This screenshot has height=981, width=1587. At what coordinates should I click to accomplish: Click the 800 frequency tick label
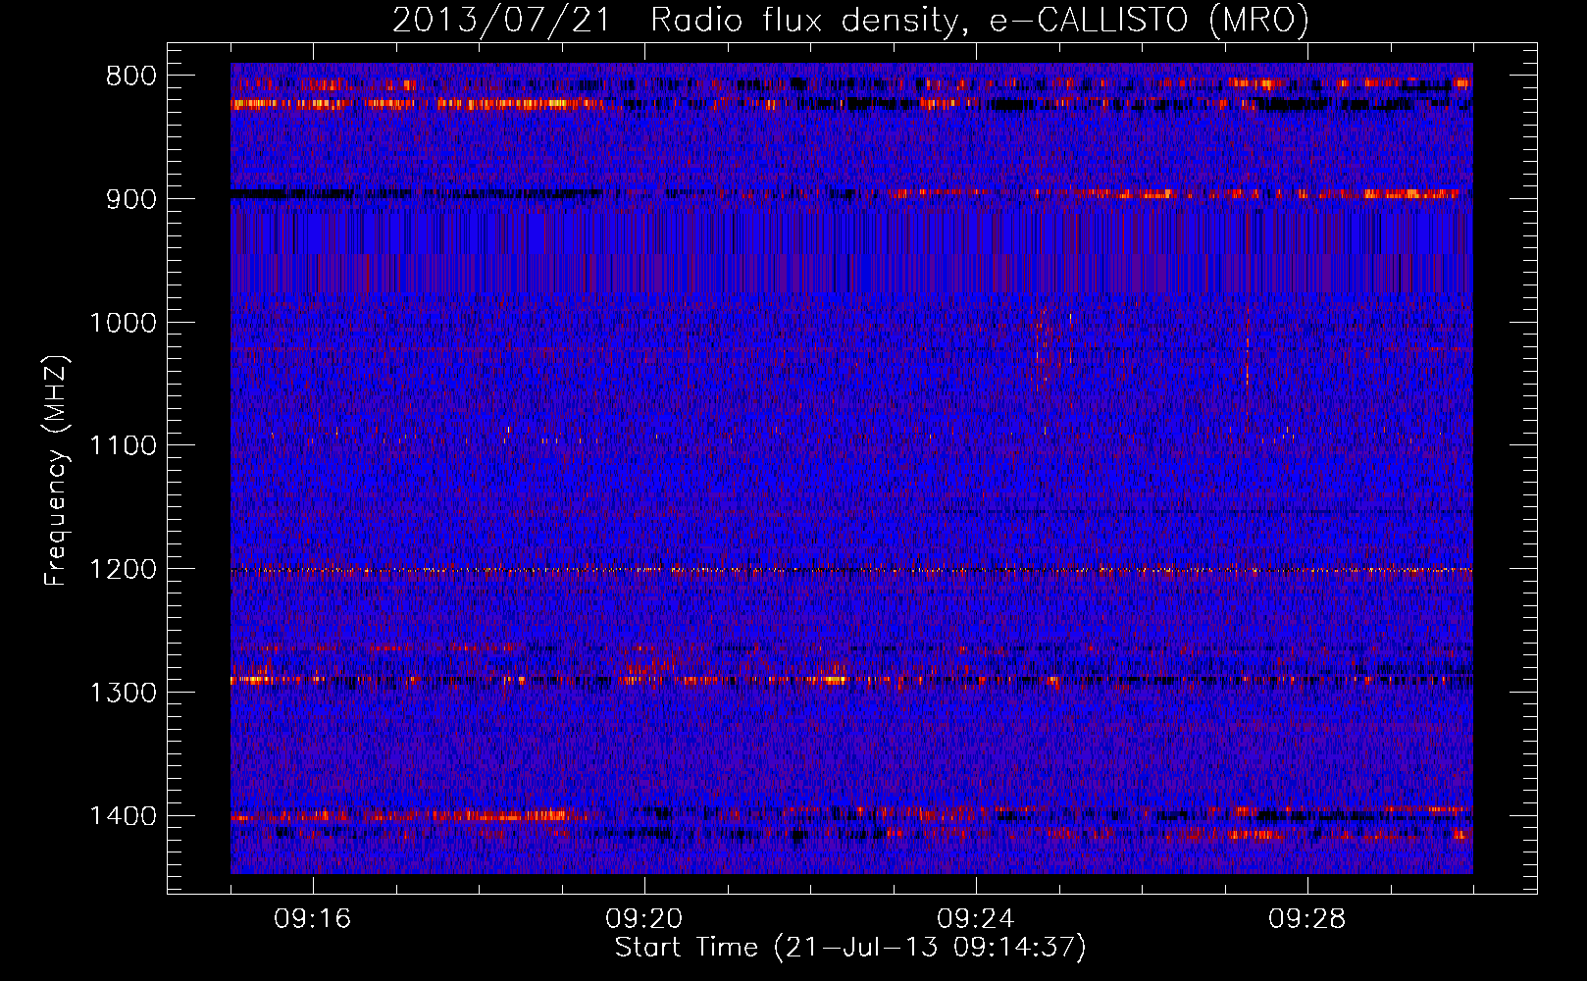click(x=131, y=77)
